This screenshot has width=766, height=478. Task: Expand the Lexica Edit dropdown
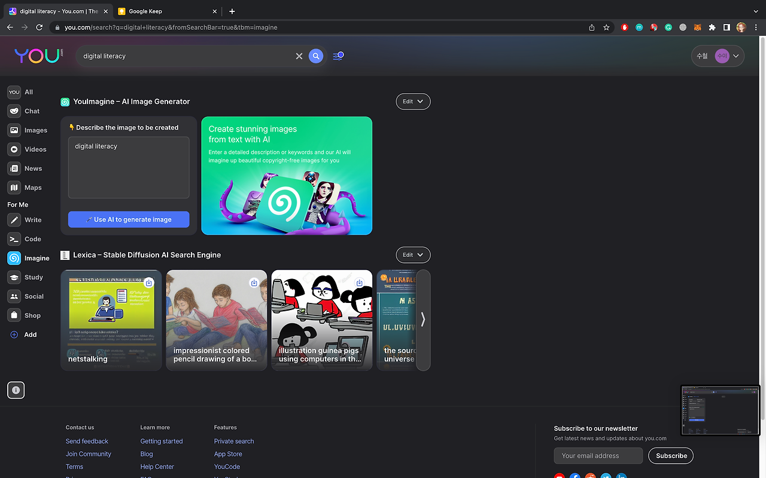(413, 255)
